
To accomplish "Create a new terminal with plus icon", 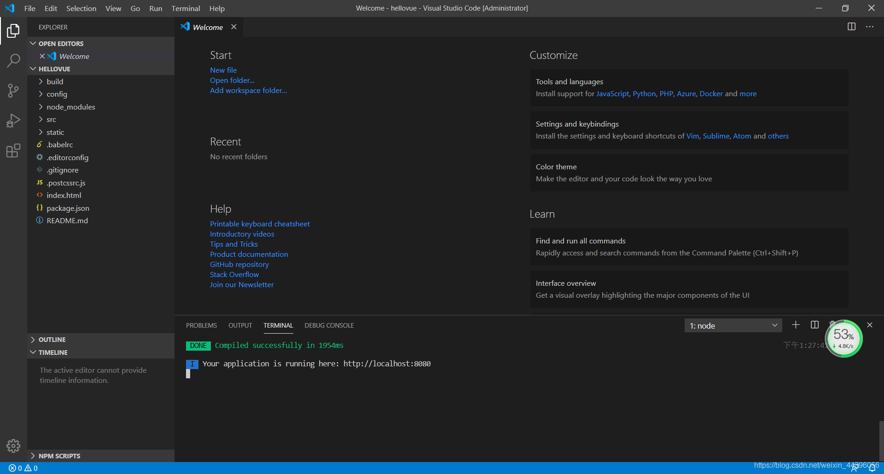I will tap(796, 325).
